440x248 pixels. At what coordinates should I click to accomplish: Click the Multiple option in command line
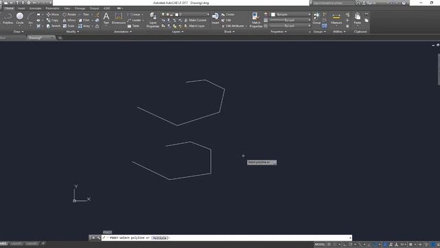click(159, 238)
